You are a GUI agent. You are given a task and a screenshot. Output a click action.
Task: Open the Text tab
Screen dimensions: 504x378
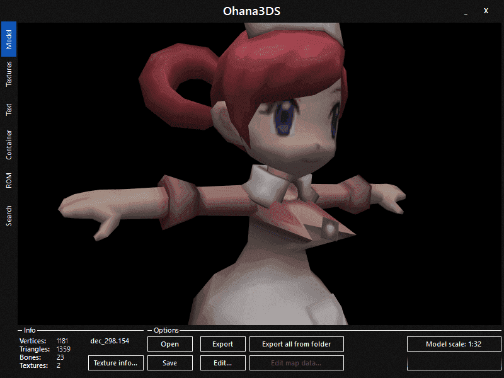9,109
